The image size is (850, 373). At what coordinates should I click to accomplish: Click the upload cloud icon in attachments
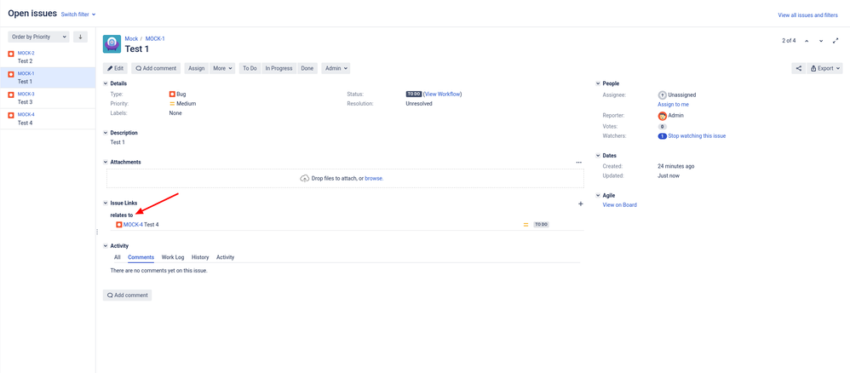point(305,178)
